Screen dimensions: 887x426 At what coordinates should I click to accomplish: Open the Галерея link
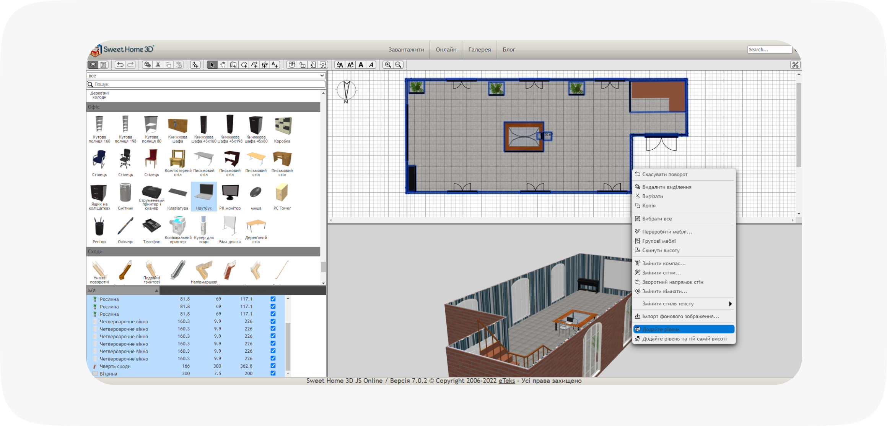tap(479, 50)
